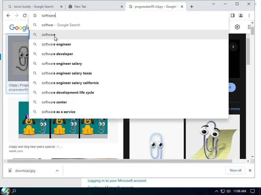Open the reddit.com source link
Screen dimensions: 261x195
[x=16, y=151]
